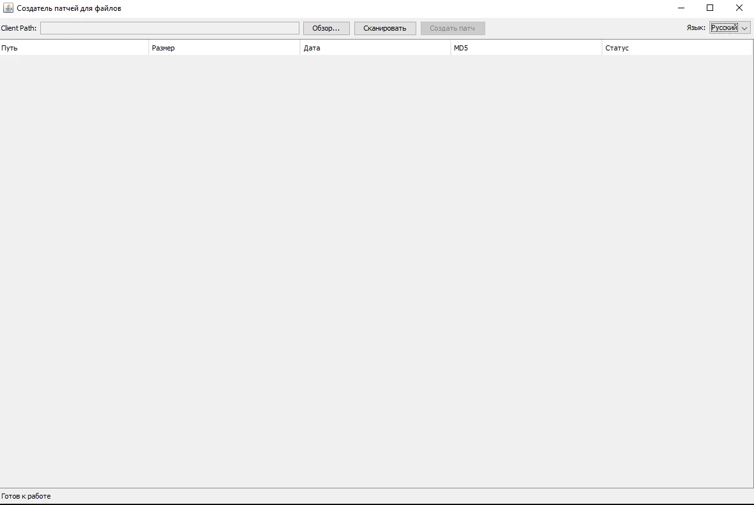Viewport: 754px width, 505px height.
Task: Click the Статус column header
Action: point(677,48)
